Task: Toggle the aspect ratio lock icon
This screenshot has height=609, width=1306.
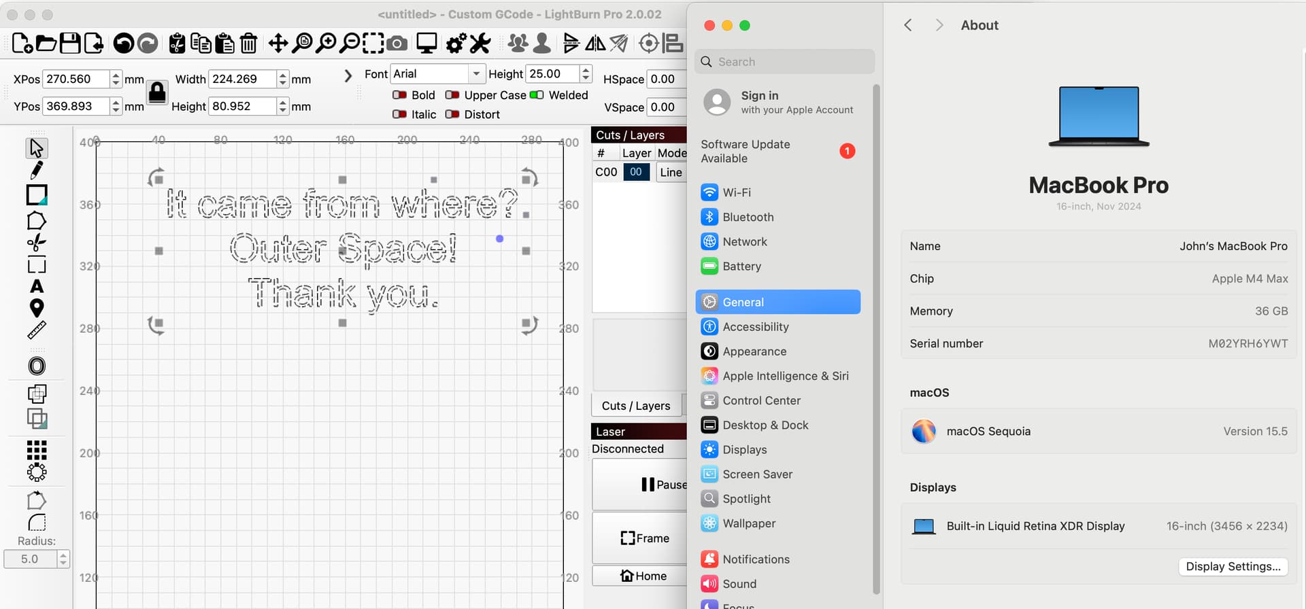Action: click(x=157, y=92)
